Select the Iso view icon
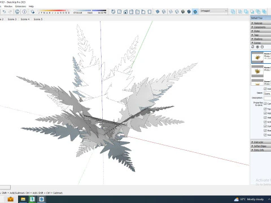The image size is (271, 203). [113, 12]
